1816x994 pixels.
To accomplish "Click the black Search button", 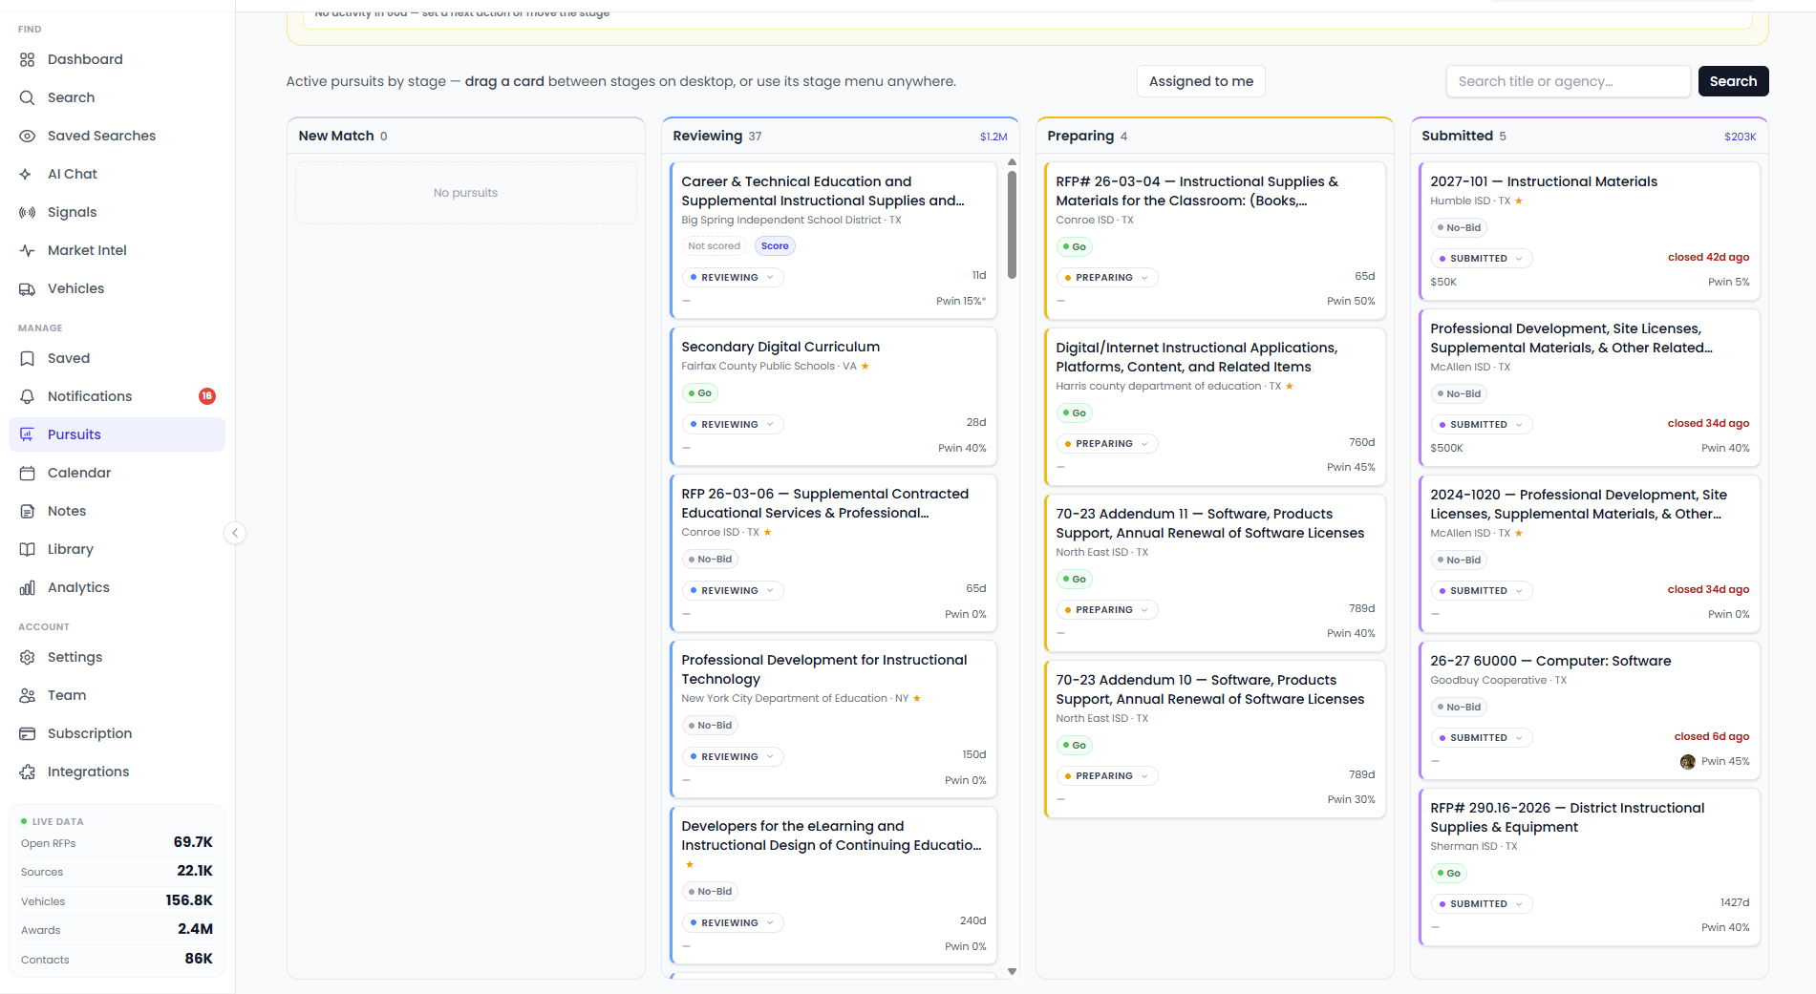I will point(1733,81).
